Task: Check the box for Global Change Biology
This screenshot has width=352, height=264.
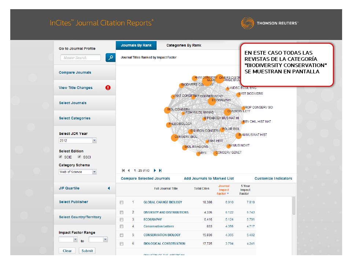Action: click(121, 202)
